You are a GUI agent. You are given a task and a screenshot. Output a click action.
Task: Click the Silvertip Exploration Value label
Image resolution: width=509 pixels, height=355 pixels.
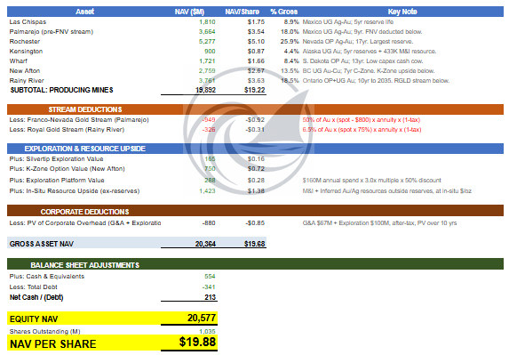click(x=56, y=158)
